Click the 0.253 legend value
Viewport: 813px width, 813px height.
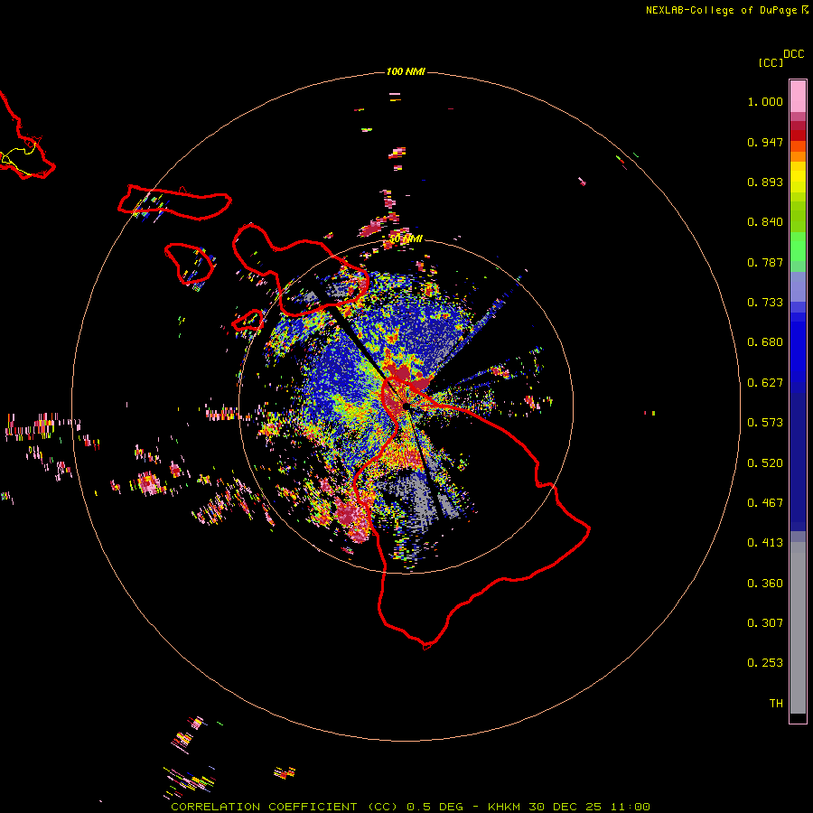pyautogui.click(x=765, y=663)
